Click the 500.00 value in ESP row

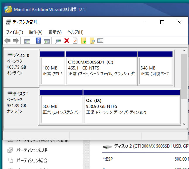click(181, 159)
